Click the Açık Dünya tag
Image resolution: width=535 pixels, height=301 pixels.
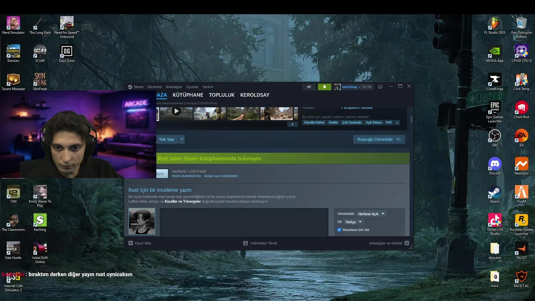pos(374,122)
